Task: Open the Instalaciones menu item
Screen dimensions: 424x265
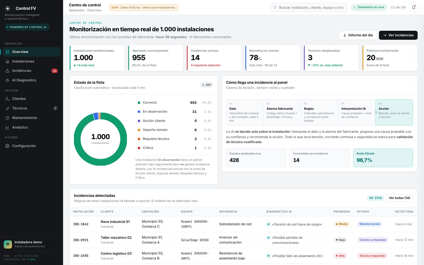Action: (x=32, y=61)
